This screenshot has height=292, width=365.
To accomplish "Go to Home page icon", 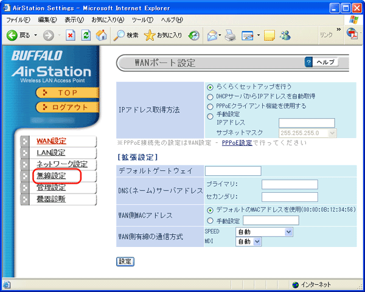I will (x=101, y=35).
